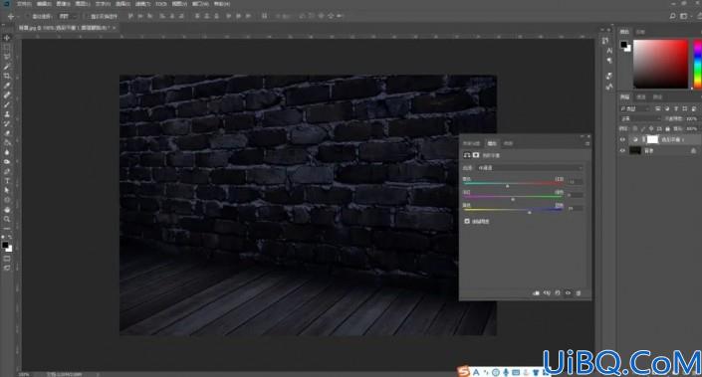Click the Cyan-Red slider handle
The height and width of the screenshot is (377, 702).
click(507, 186)
